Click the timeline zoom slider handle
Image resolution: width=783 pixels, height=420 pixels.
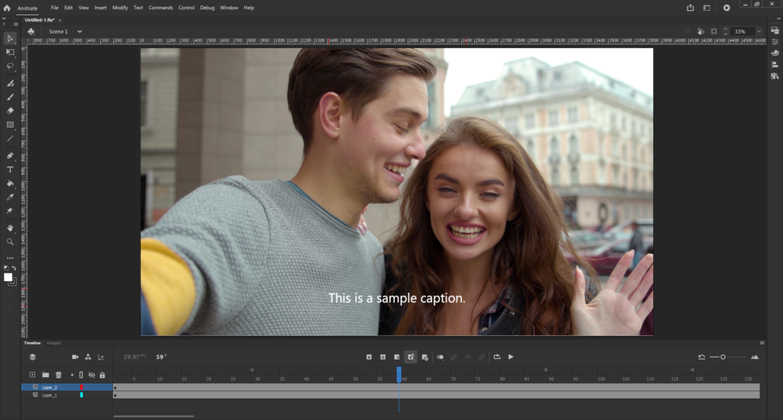point(723,357)
